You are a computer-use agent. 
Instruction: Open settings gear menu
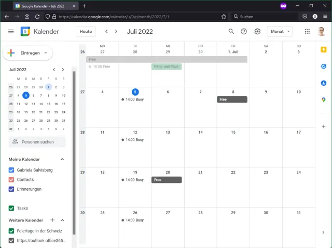(257, 31)
